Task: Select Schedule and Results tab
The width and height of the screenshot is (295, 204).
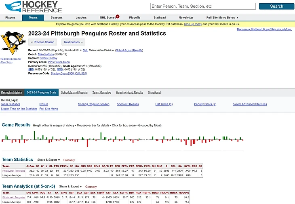Action: coord(74,93)
